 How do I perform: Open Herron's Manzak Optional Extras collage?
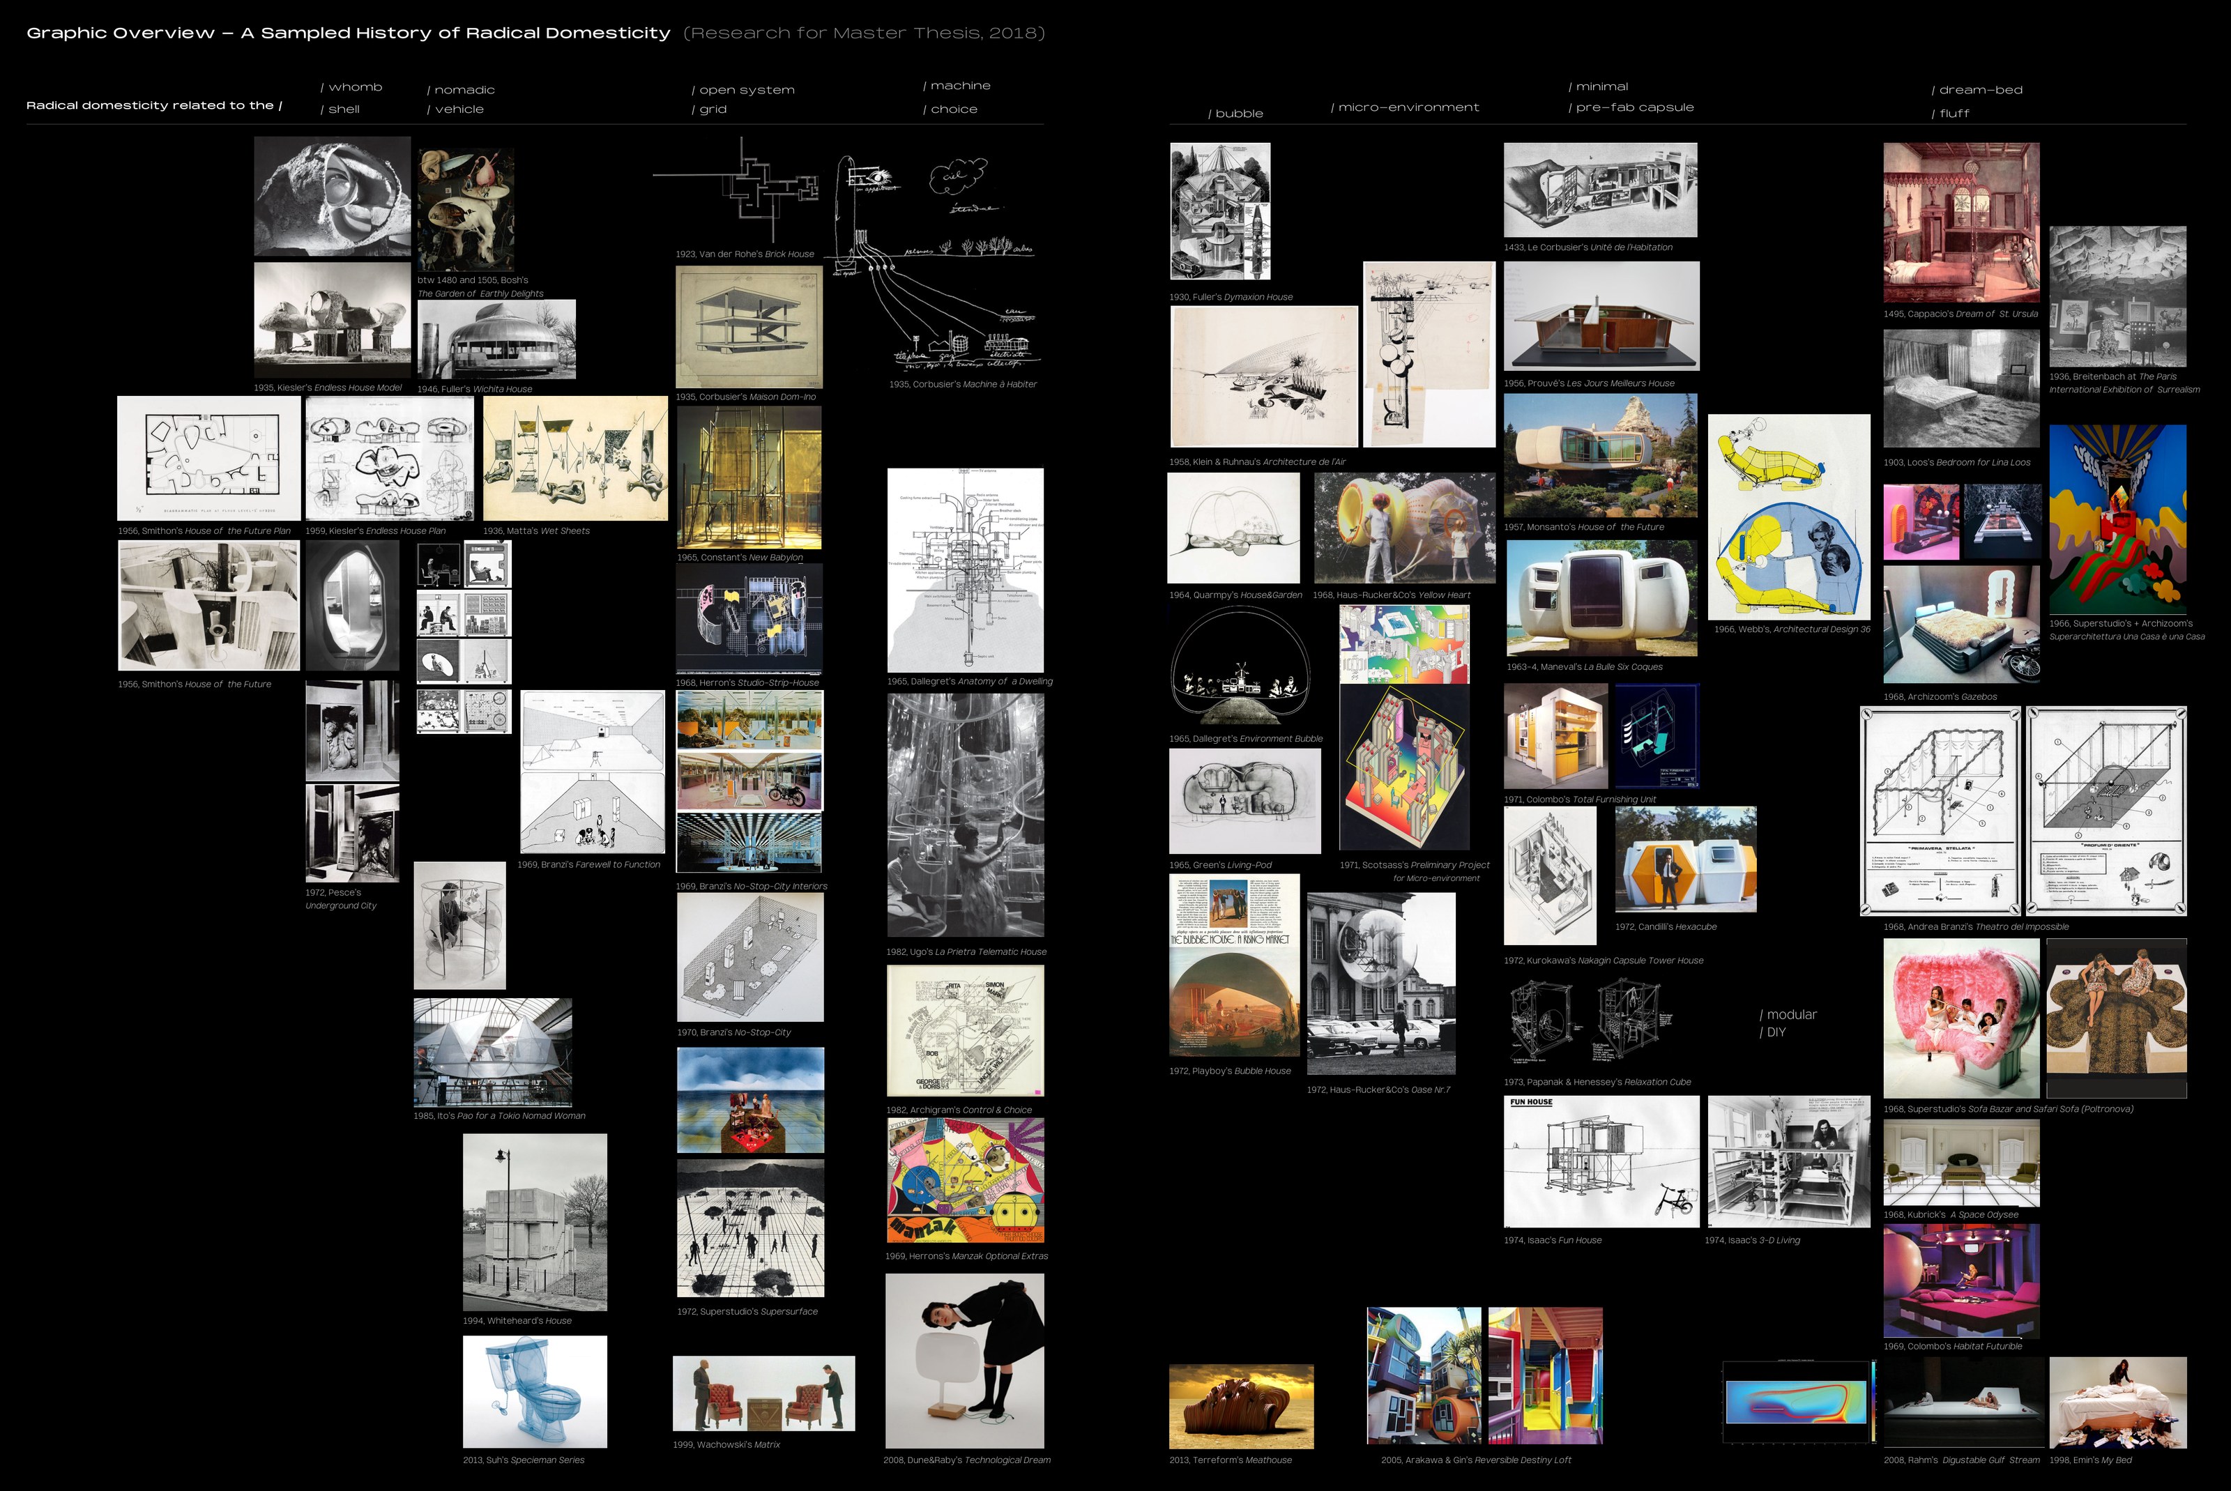click(x=965, y=1180)
